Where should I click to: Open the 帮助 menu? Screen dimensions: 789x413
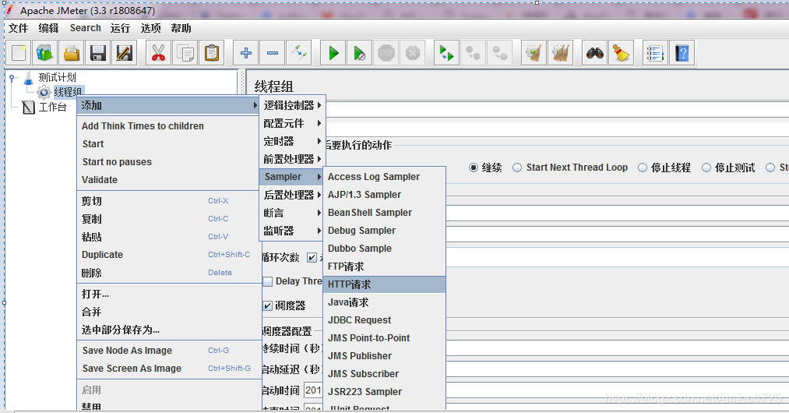[181, 28]
